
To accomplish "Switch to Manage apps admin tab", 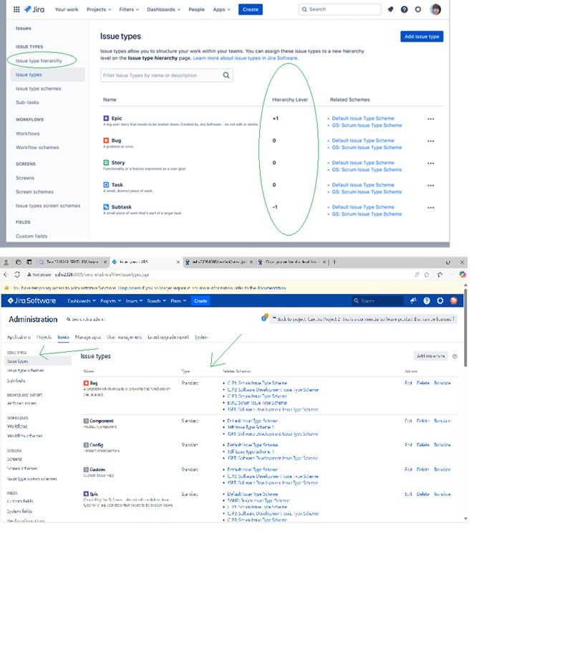I will coord(87,337).
